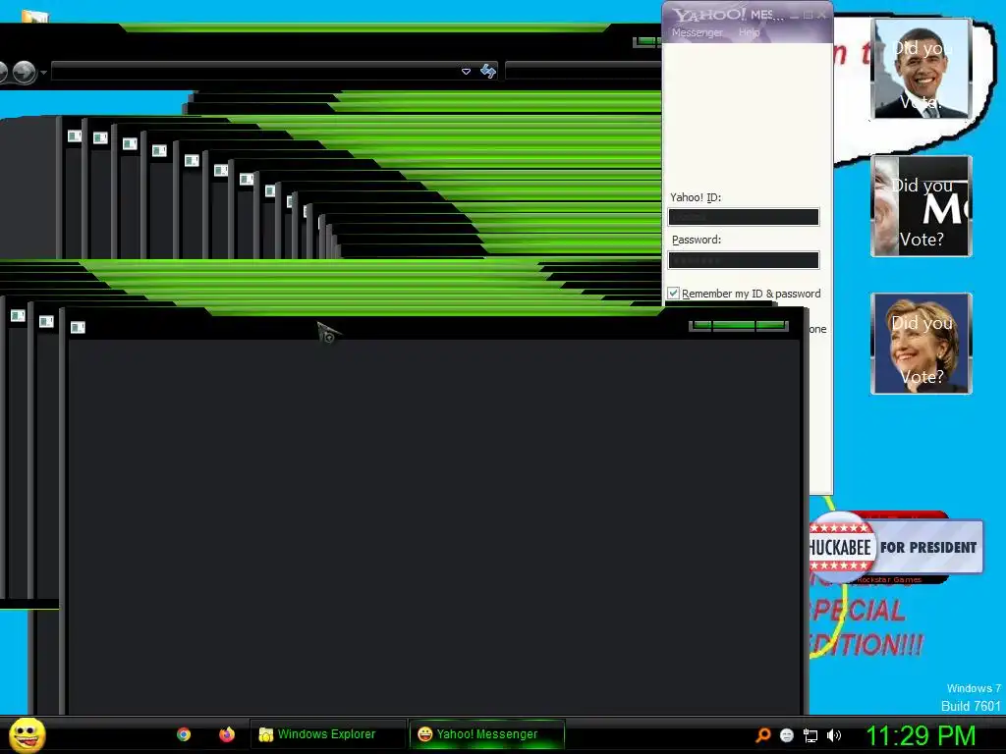Viewport: 1006px width, 754px height.
Task: Switch to Yahoo! Messenger taskbar button
Action: click(487, 734)
